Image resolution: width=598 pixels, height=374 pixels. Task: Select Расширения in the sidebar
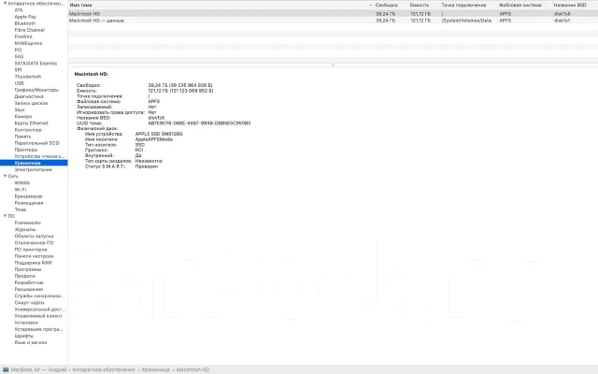pyautogui.click(x=29, y=289)
